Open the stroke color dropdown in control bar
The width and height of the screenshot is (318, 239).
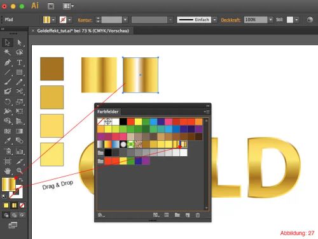tap(69, 20)
